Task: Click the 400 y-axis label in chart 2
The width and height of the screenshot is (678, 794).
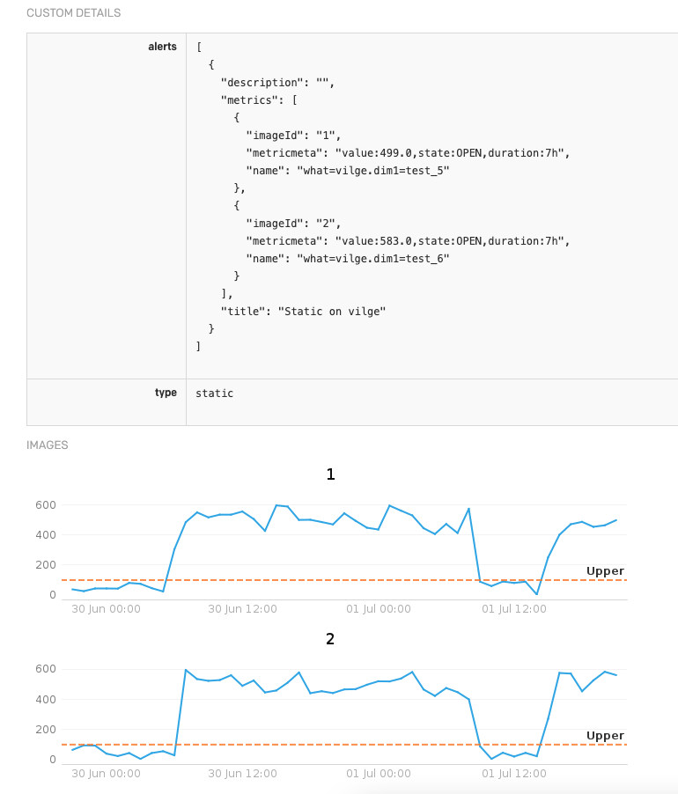Action: [x=46, y=699]
